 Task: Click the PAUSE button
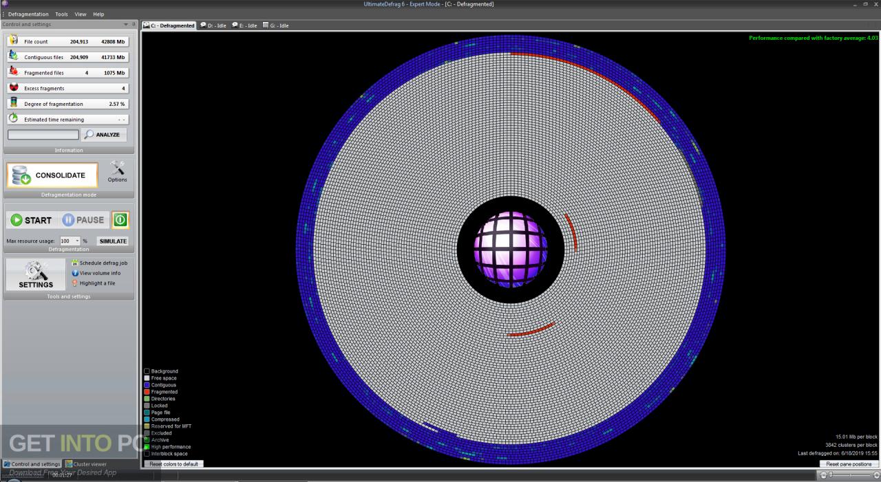coord(83,220)
